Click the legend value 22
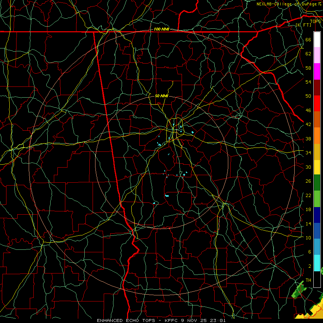This screenshot has height=323, width=323. [x=308, y=195]
